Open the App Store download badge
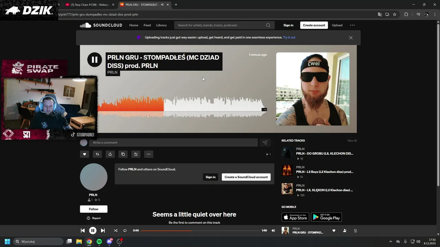440x247 pixels. point(295,217)
